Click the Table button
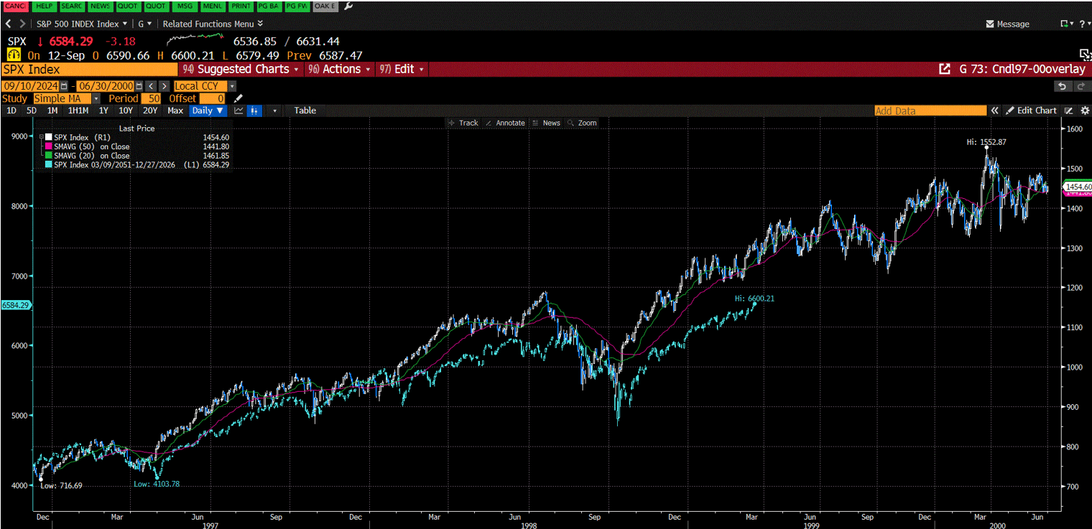 (x=305, y=111)
